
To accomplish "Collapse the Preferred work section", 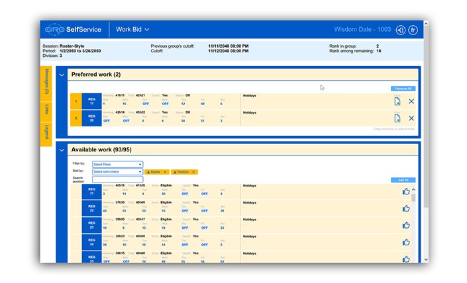I will [62, 75].
